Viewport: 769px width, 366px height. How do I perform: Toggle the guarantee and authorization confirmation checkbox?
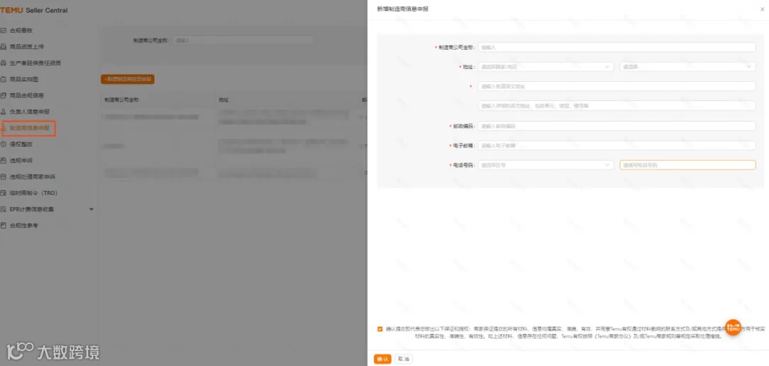click(380, 329)
